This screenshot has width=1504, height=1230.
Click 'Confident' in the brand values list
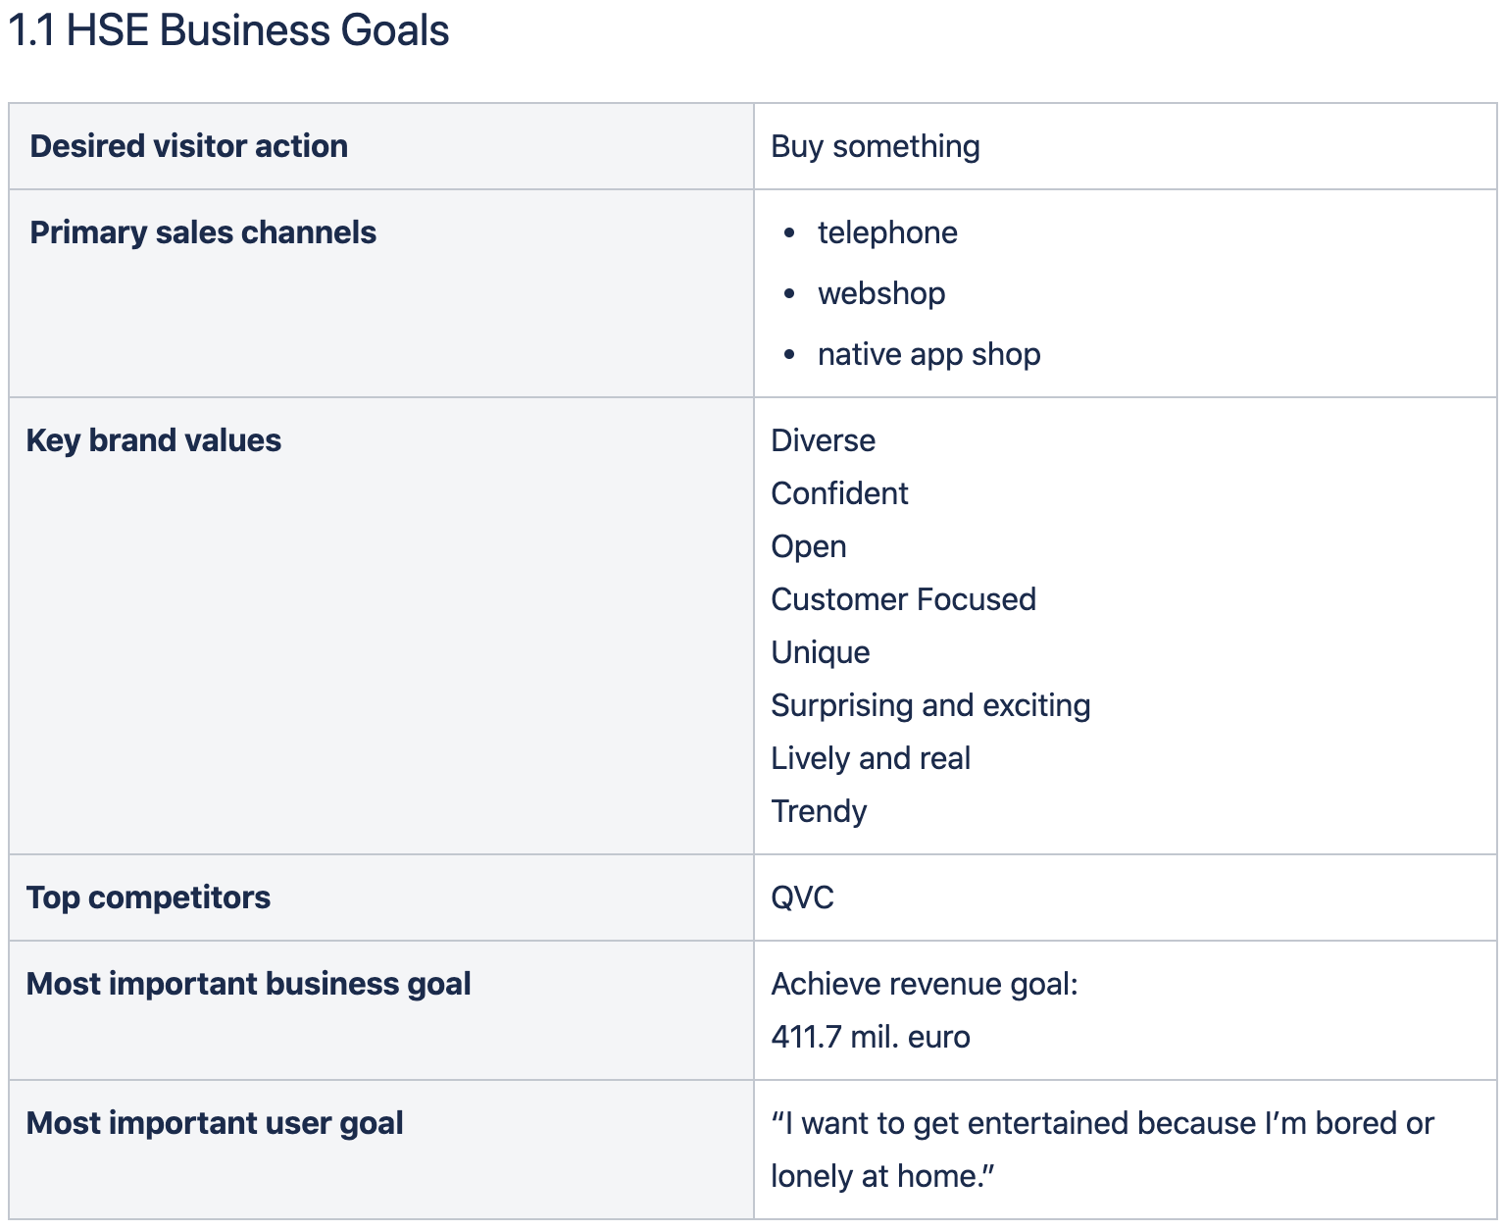(839, 493)
